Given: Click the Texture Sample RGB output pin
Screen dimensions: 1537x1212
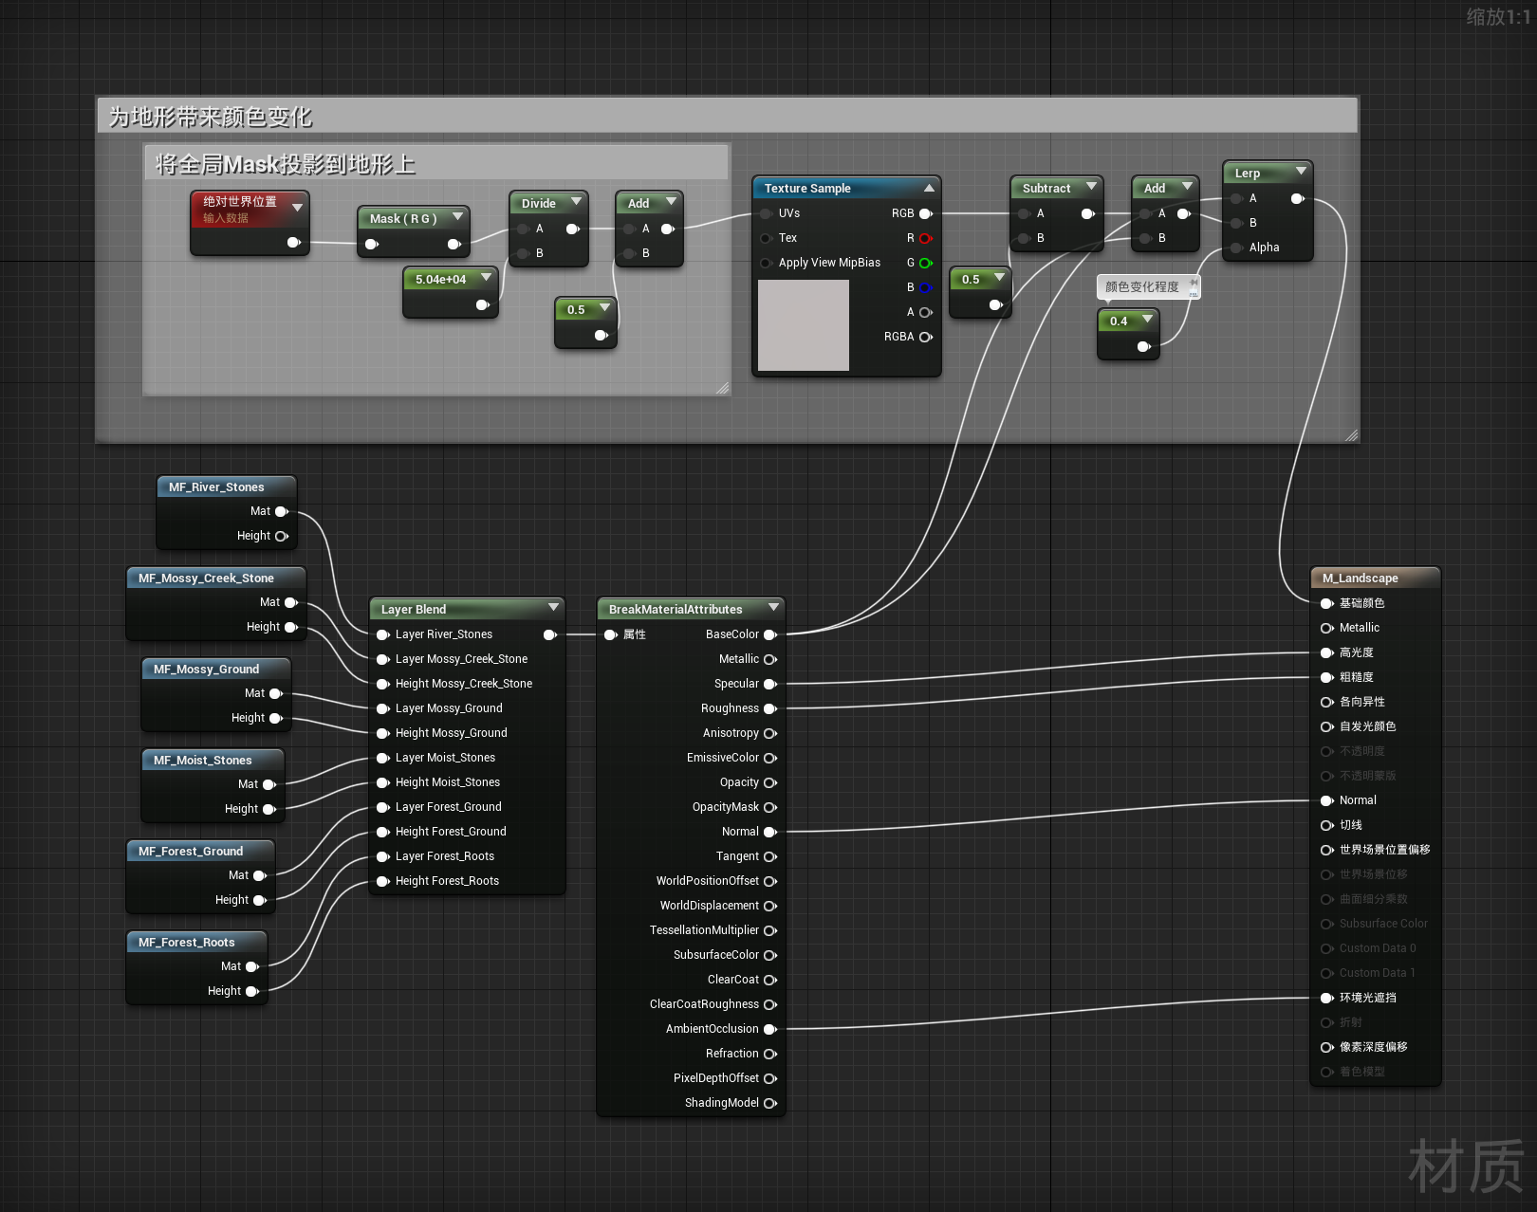Looking at the screenshot, I should click(925, 213).
